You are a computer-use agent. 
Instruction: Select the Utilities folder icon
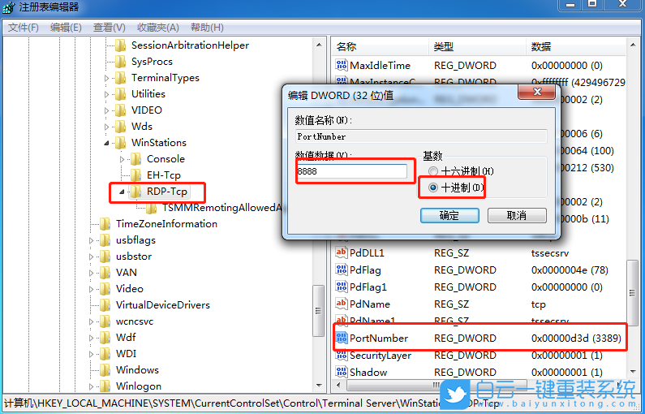[121, 94]
